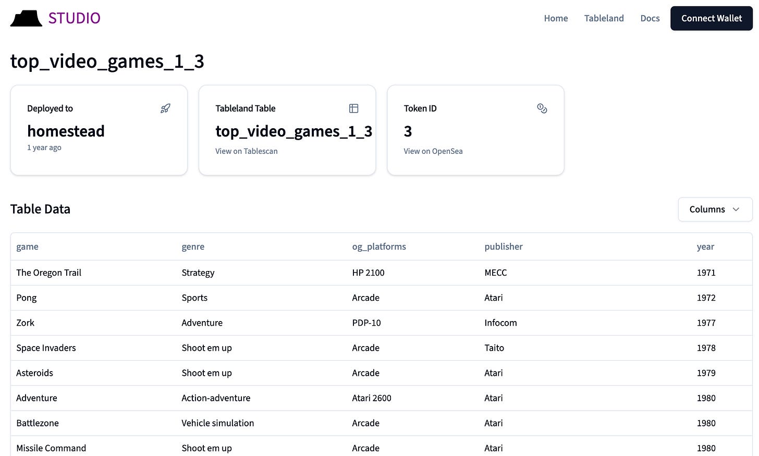Click the STUDIO brand text
This screenshot has width=759, height=456.
click(75, 18)
